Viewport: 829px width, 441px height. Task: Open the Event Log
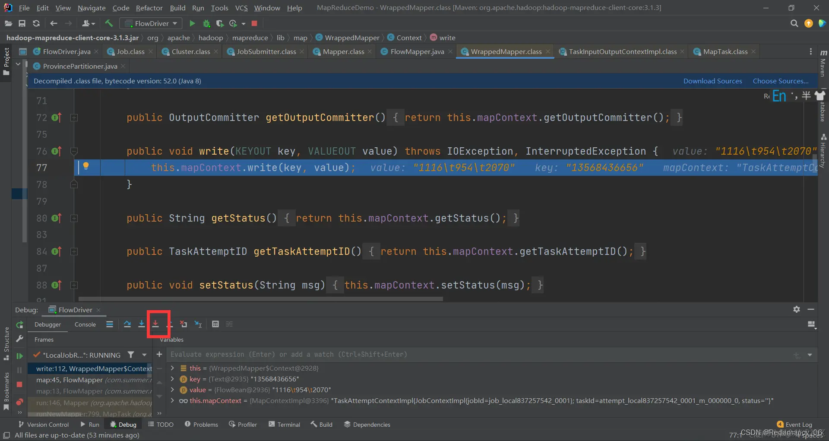coord(794,424)
